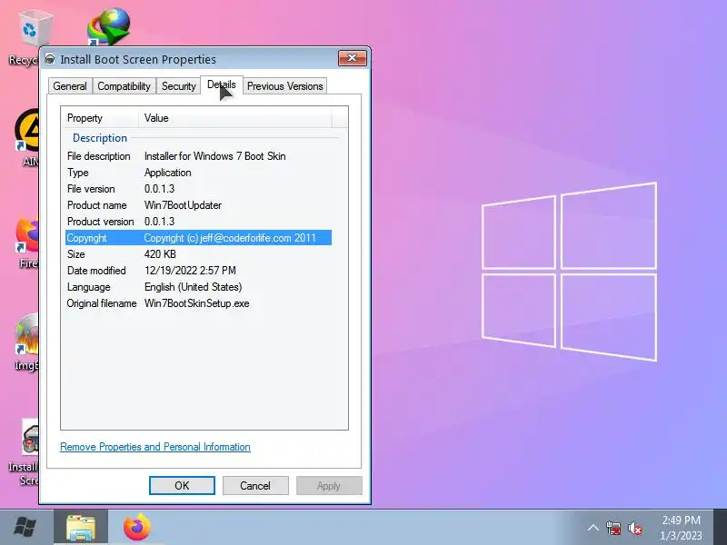
Task: Select the Type property row
Action: click(x=198, y=173)
